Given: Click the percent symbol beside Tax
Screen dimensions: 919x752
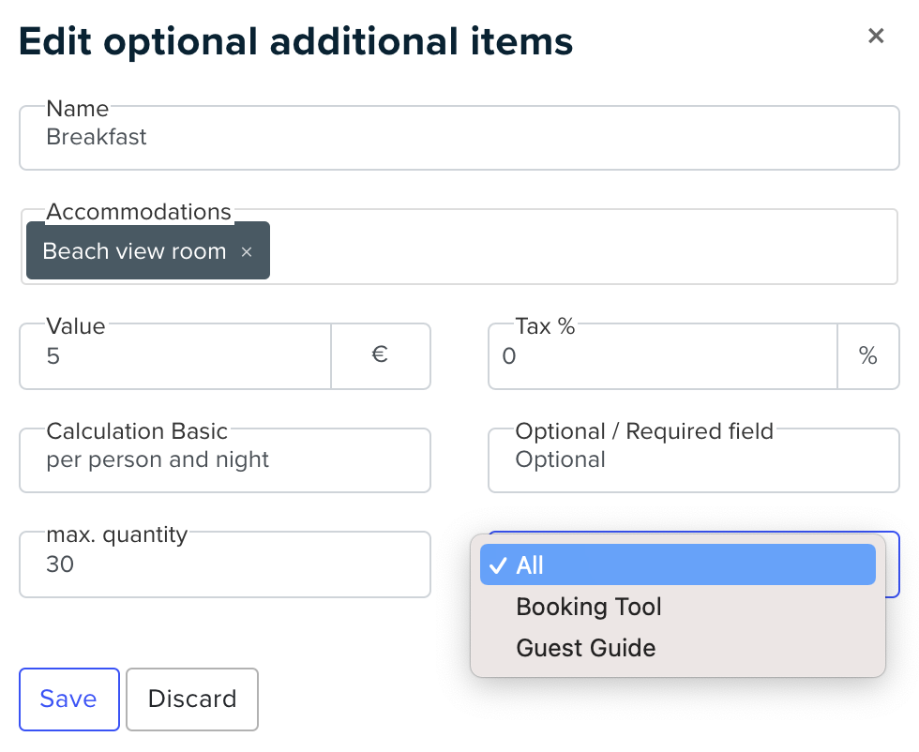Looking at the screenshot, I should coord(868,355).
